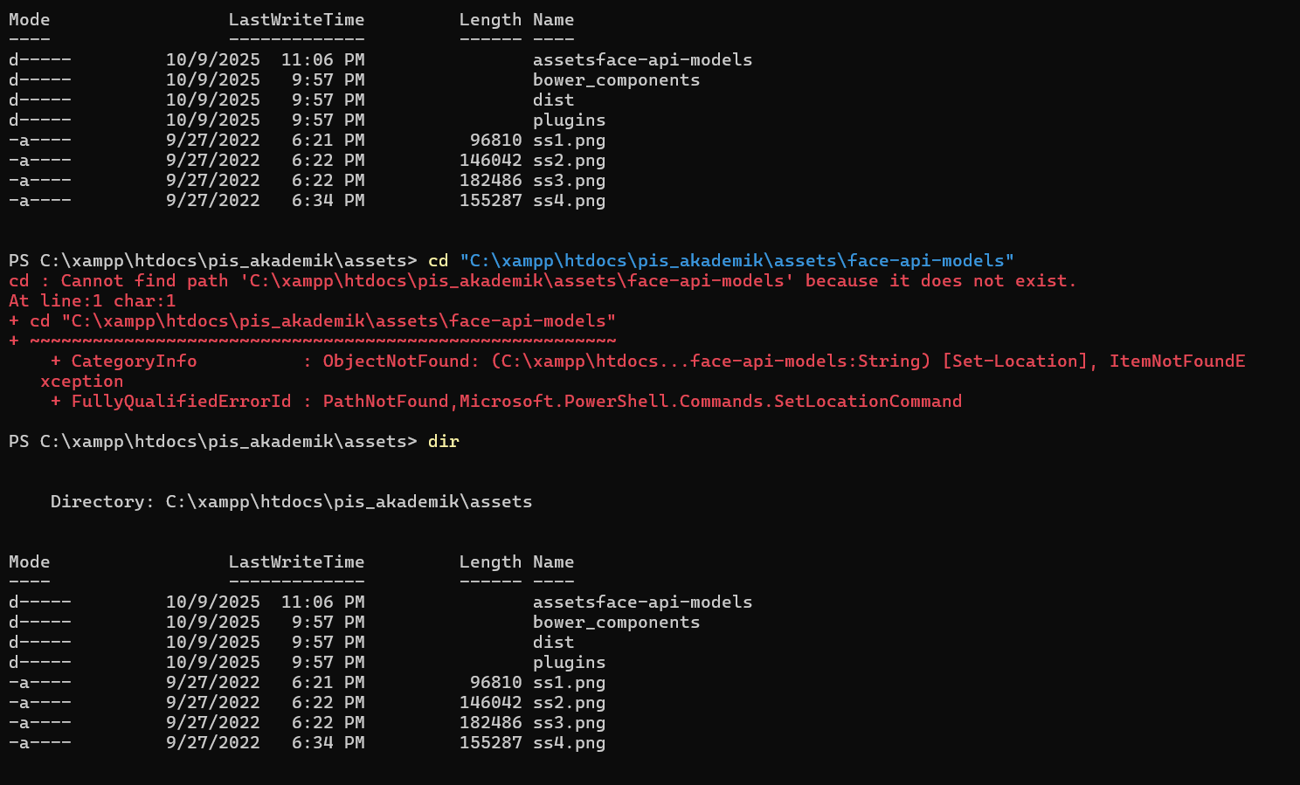Screen dimensions: 1300x785
Task: Click the 'Name' header in the first listing
Action: pos(554,19)
